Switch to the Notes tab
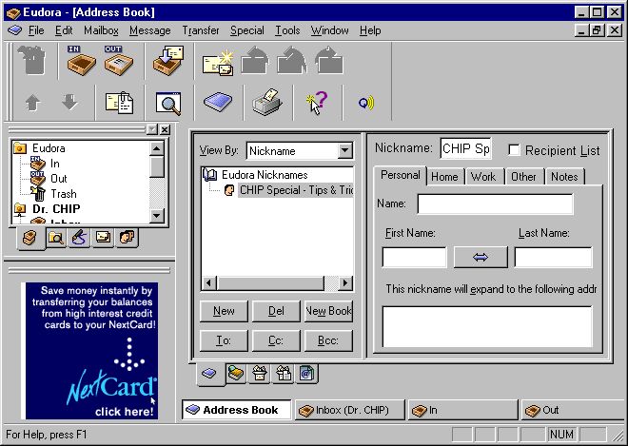The width and height of the screenshot is (628, 446). tap(564, 177)
